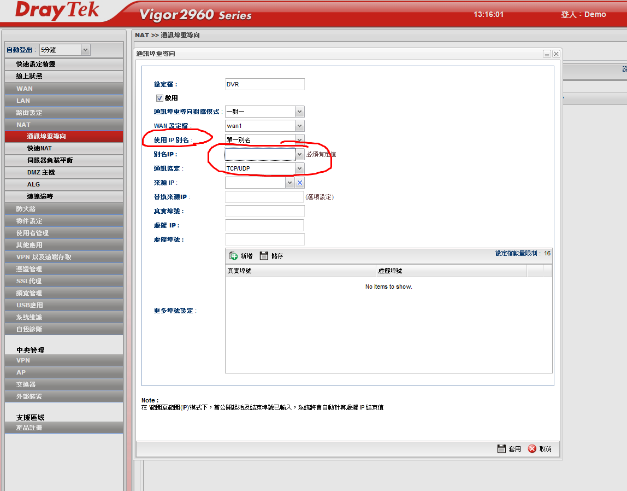Expand the port redirection mode dropdown
The image size is (627, 491).
(299, 112)
